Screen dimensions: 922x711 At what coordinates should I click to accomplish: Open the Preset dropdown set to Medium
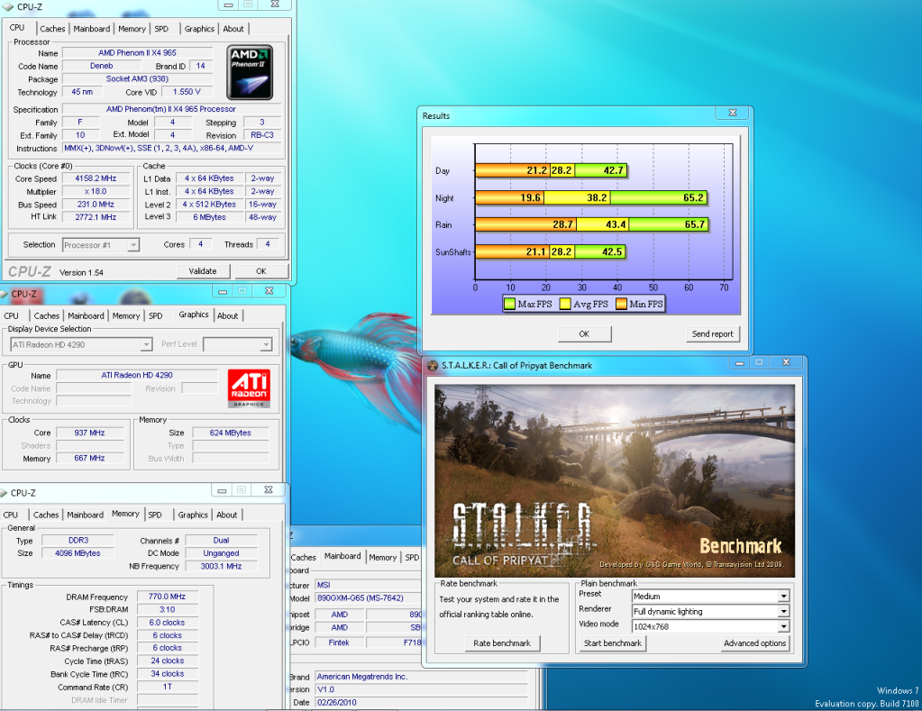pos(783,597)
